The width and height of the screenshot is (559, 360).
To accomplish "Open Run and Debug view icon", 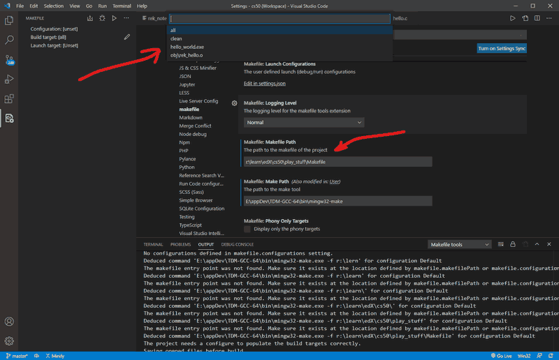I will point(9,79).
